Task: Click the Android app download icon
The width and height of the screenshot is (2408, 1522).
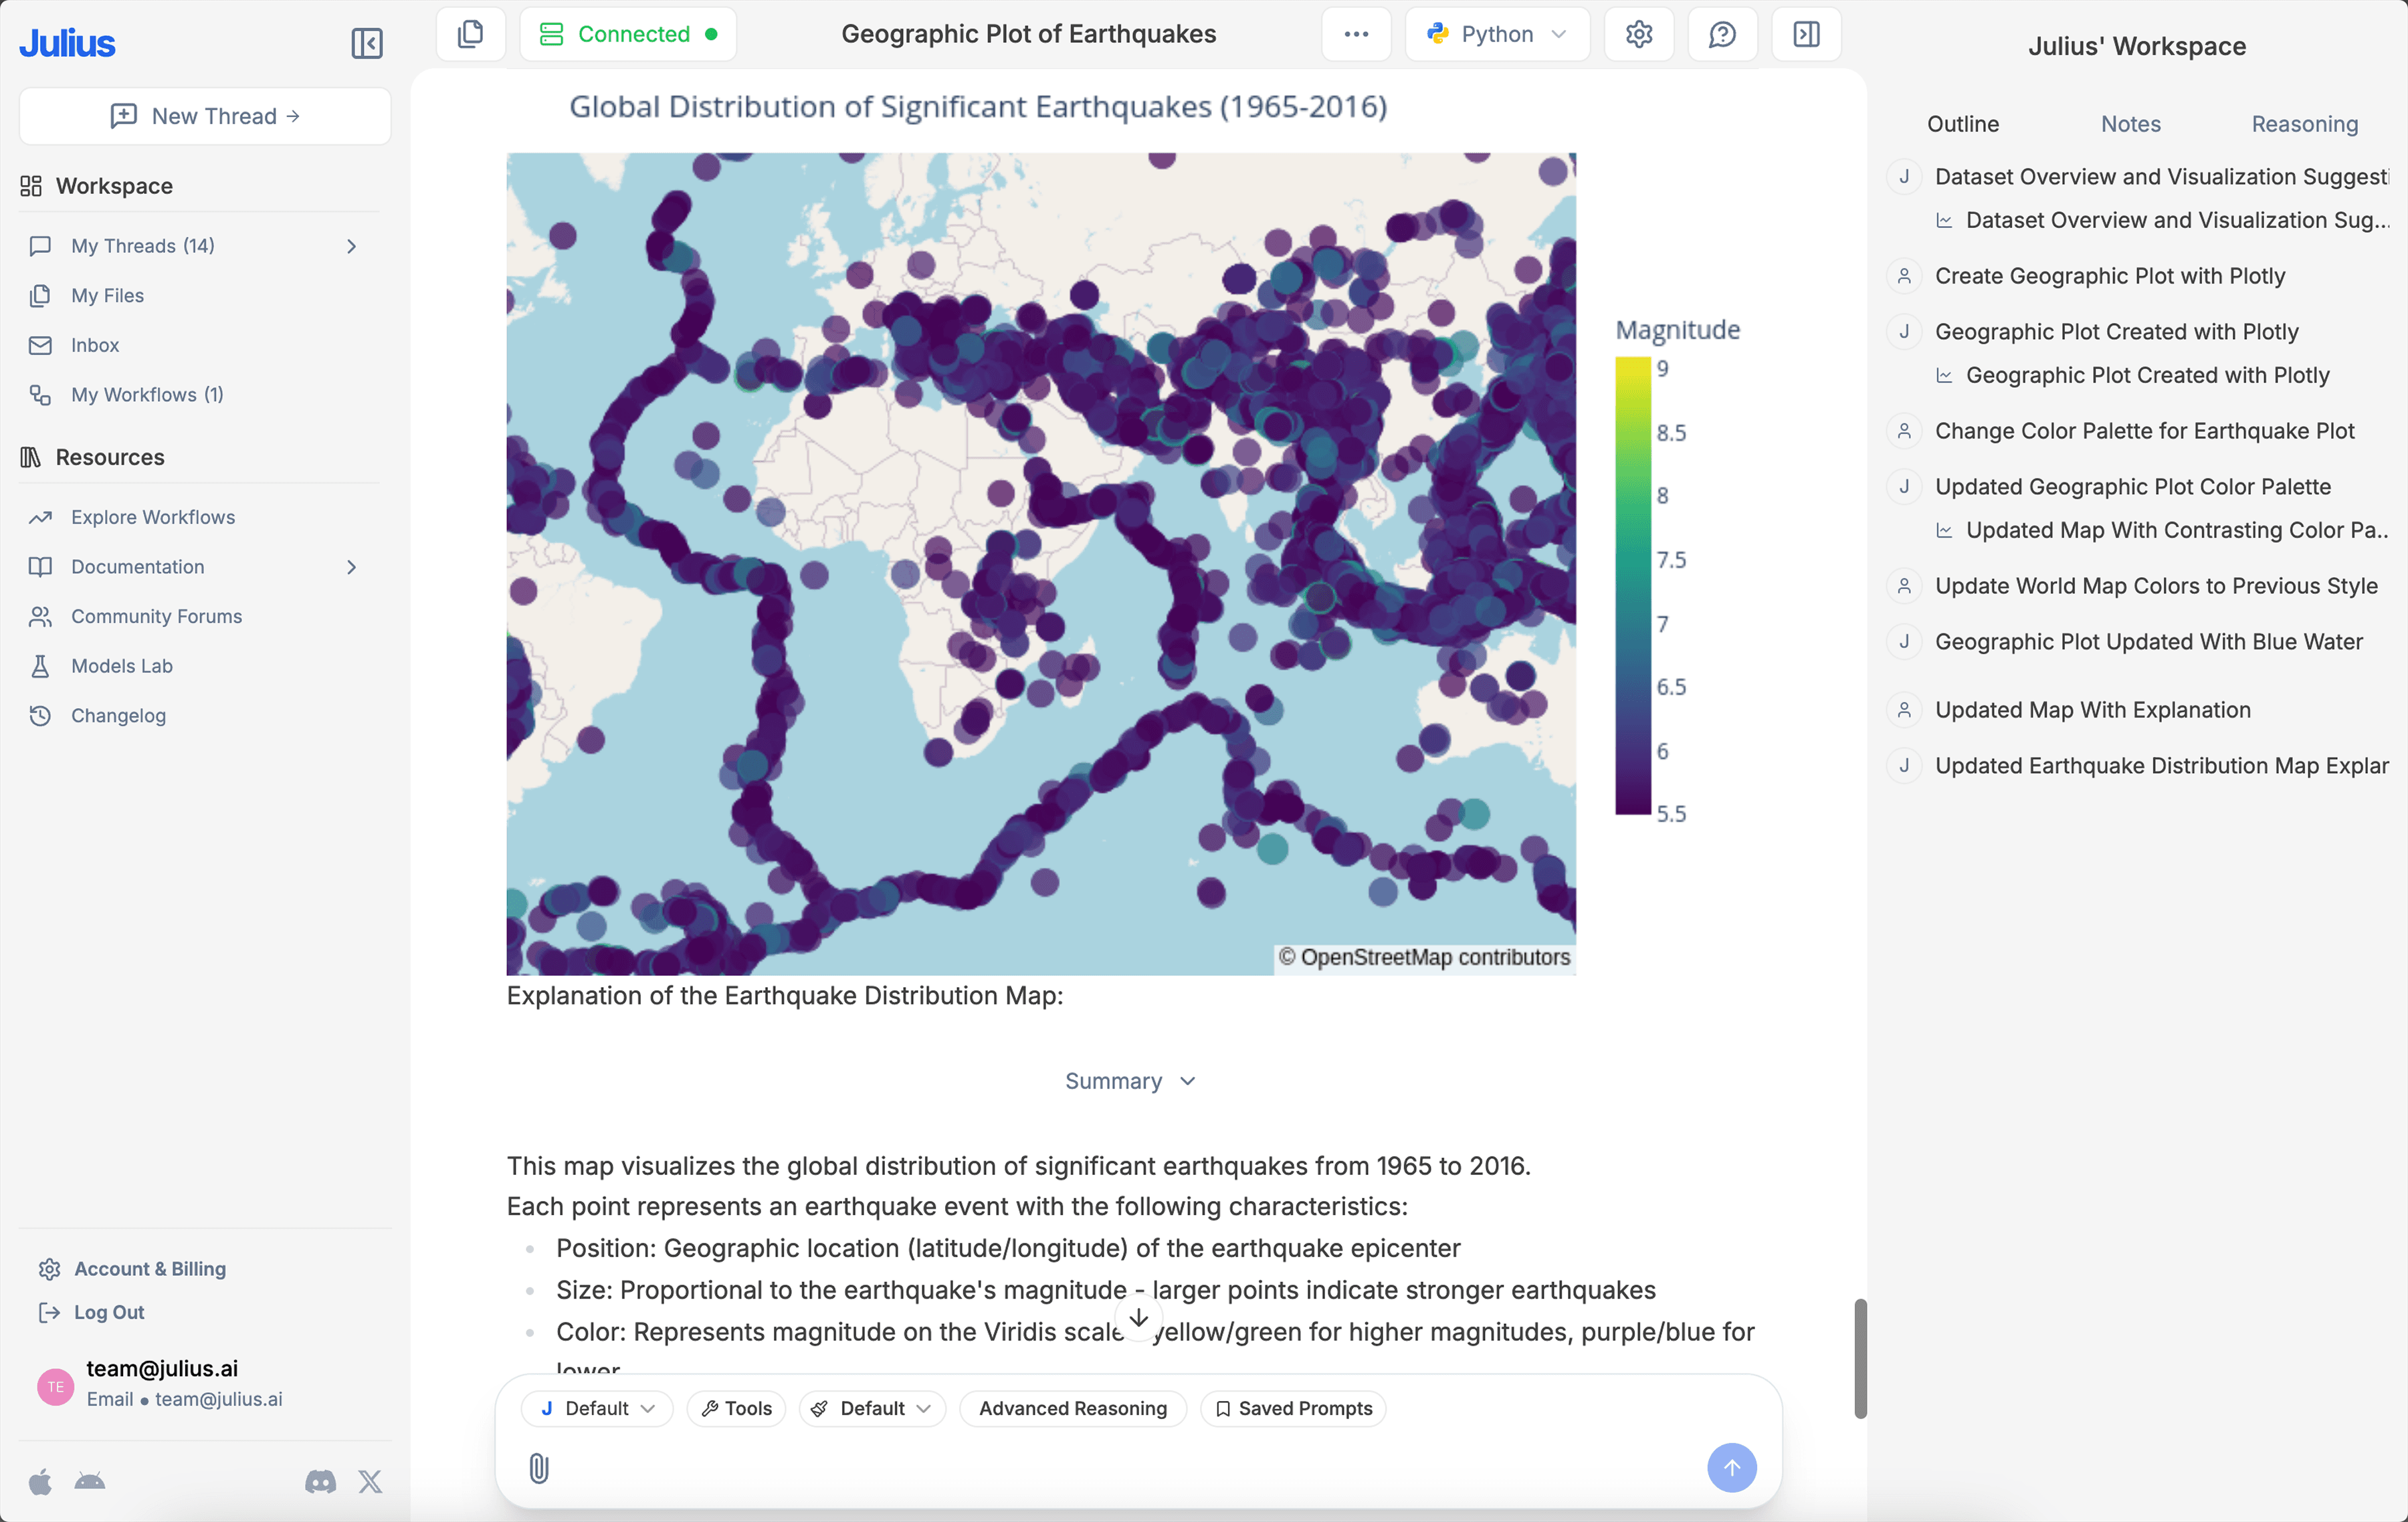Action: click(x=90, y=1481)
